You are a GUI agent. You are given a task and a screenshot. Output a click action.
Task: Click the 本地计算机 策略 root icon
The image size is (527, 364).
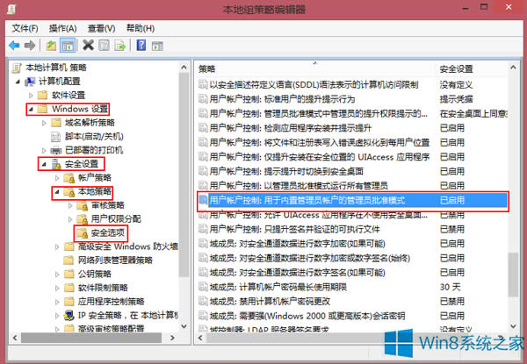click(17, 68)
